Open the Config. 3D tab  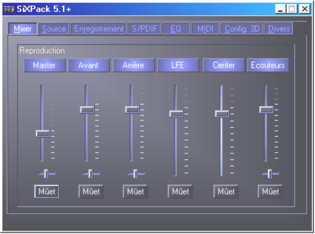pyautogui.click(x=242, y=29)
